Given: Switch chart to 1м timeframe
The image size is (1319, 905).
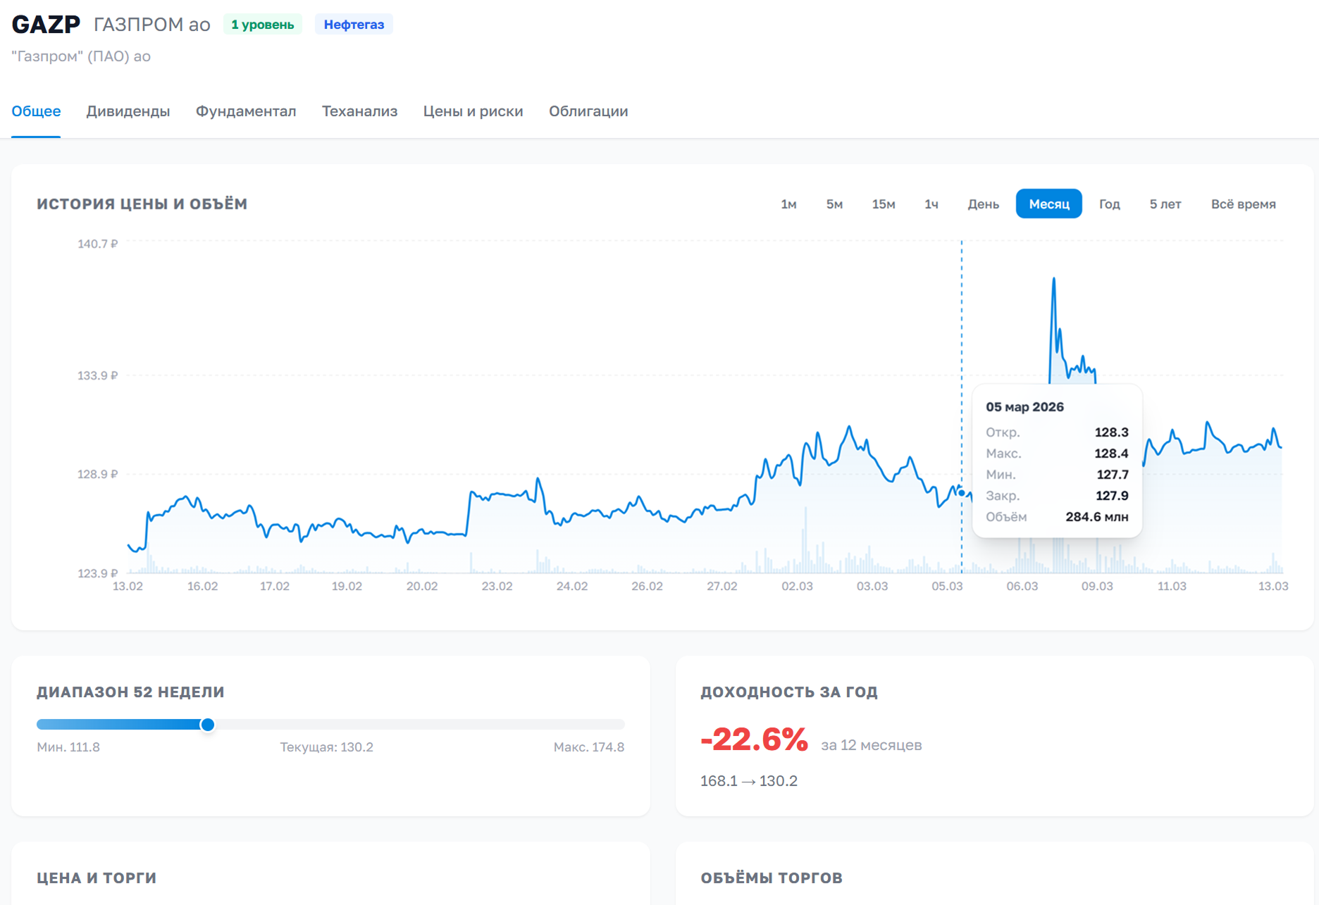Looking at the screenshot, I should (789, 204).
